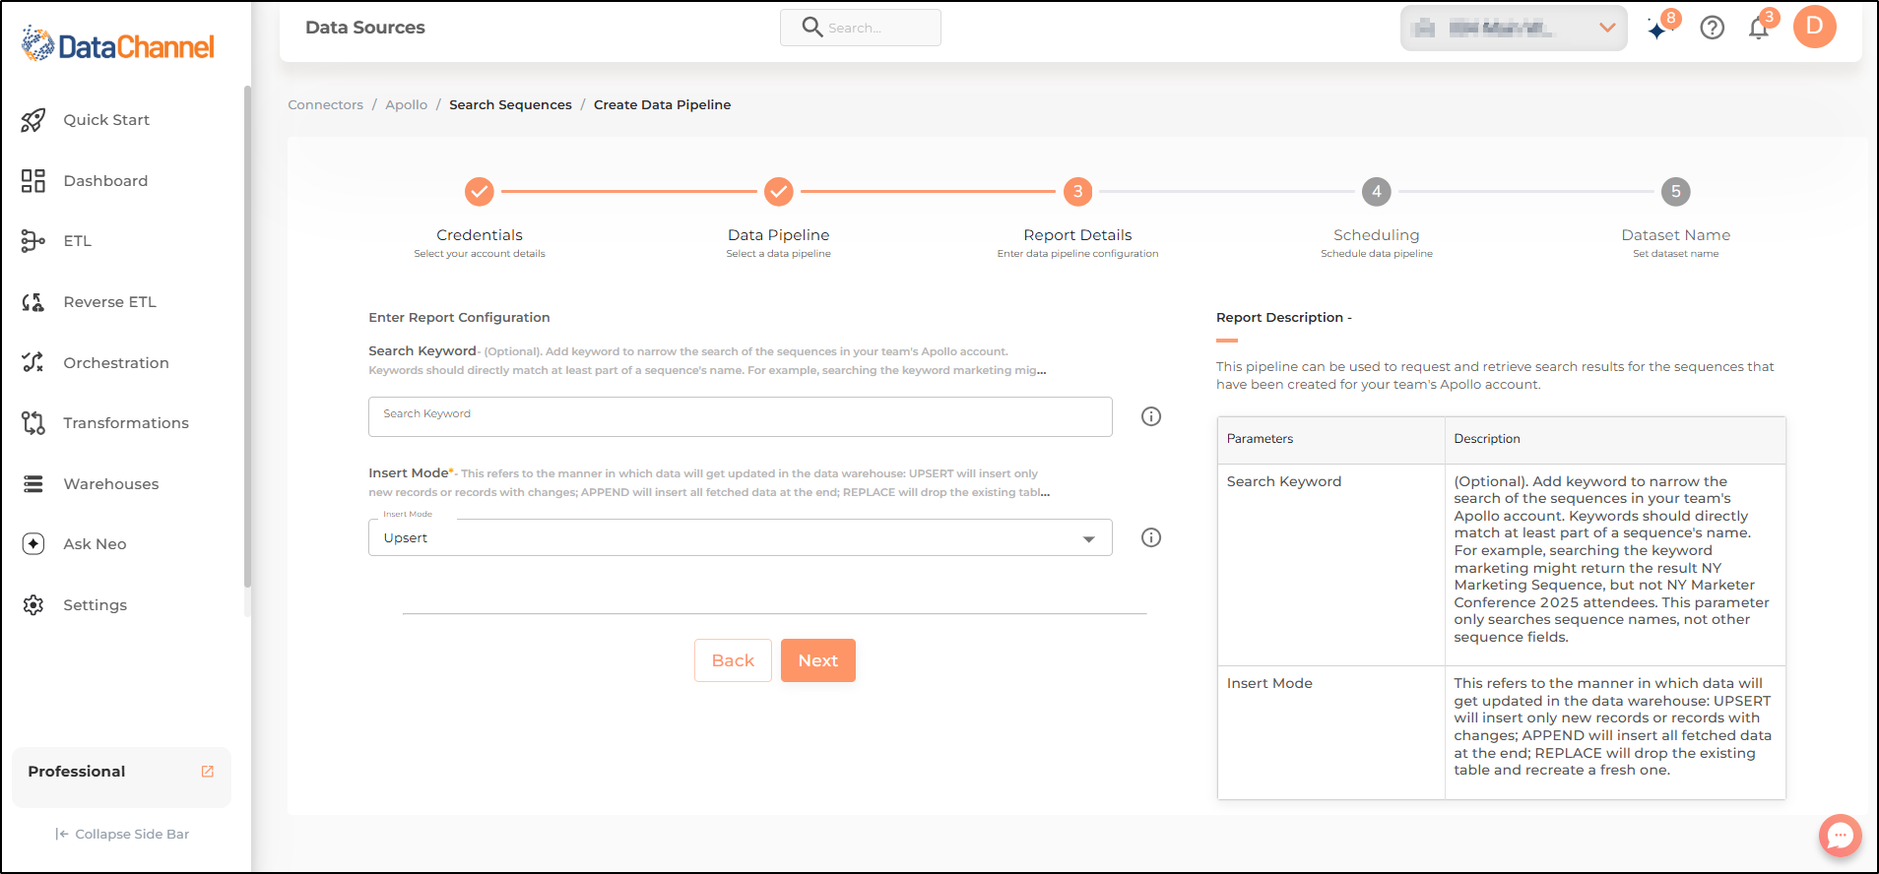Click the Next button
The height and width of the screenshot is (874, 1879).
point(818,660)
